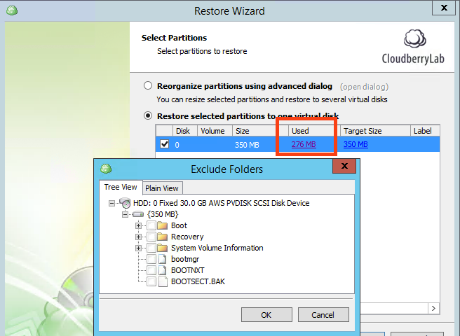Select the Boot folder label
Viewport: 460px width, 336px height.
tap(179, 225)
